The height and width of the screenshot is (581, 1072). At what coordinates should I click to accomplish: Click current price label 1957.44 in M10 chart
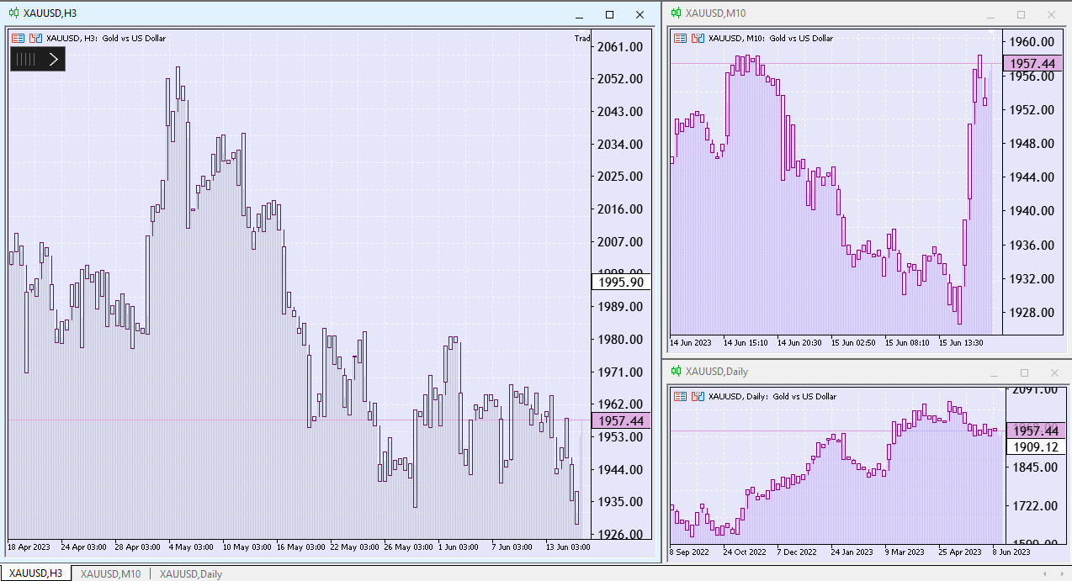pyautogui.click(x=1033, y=63)
